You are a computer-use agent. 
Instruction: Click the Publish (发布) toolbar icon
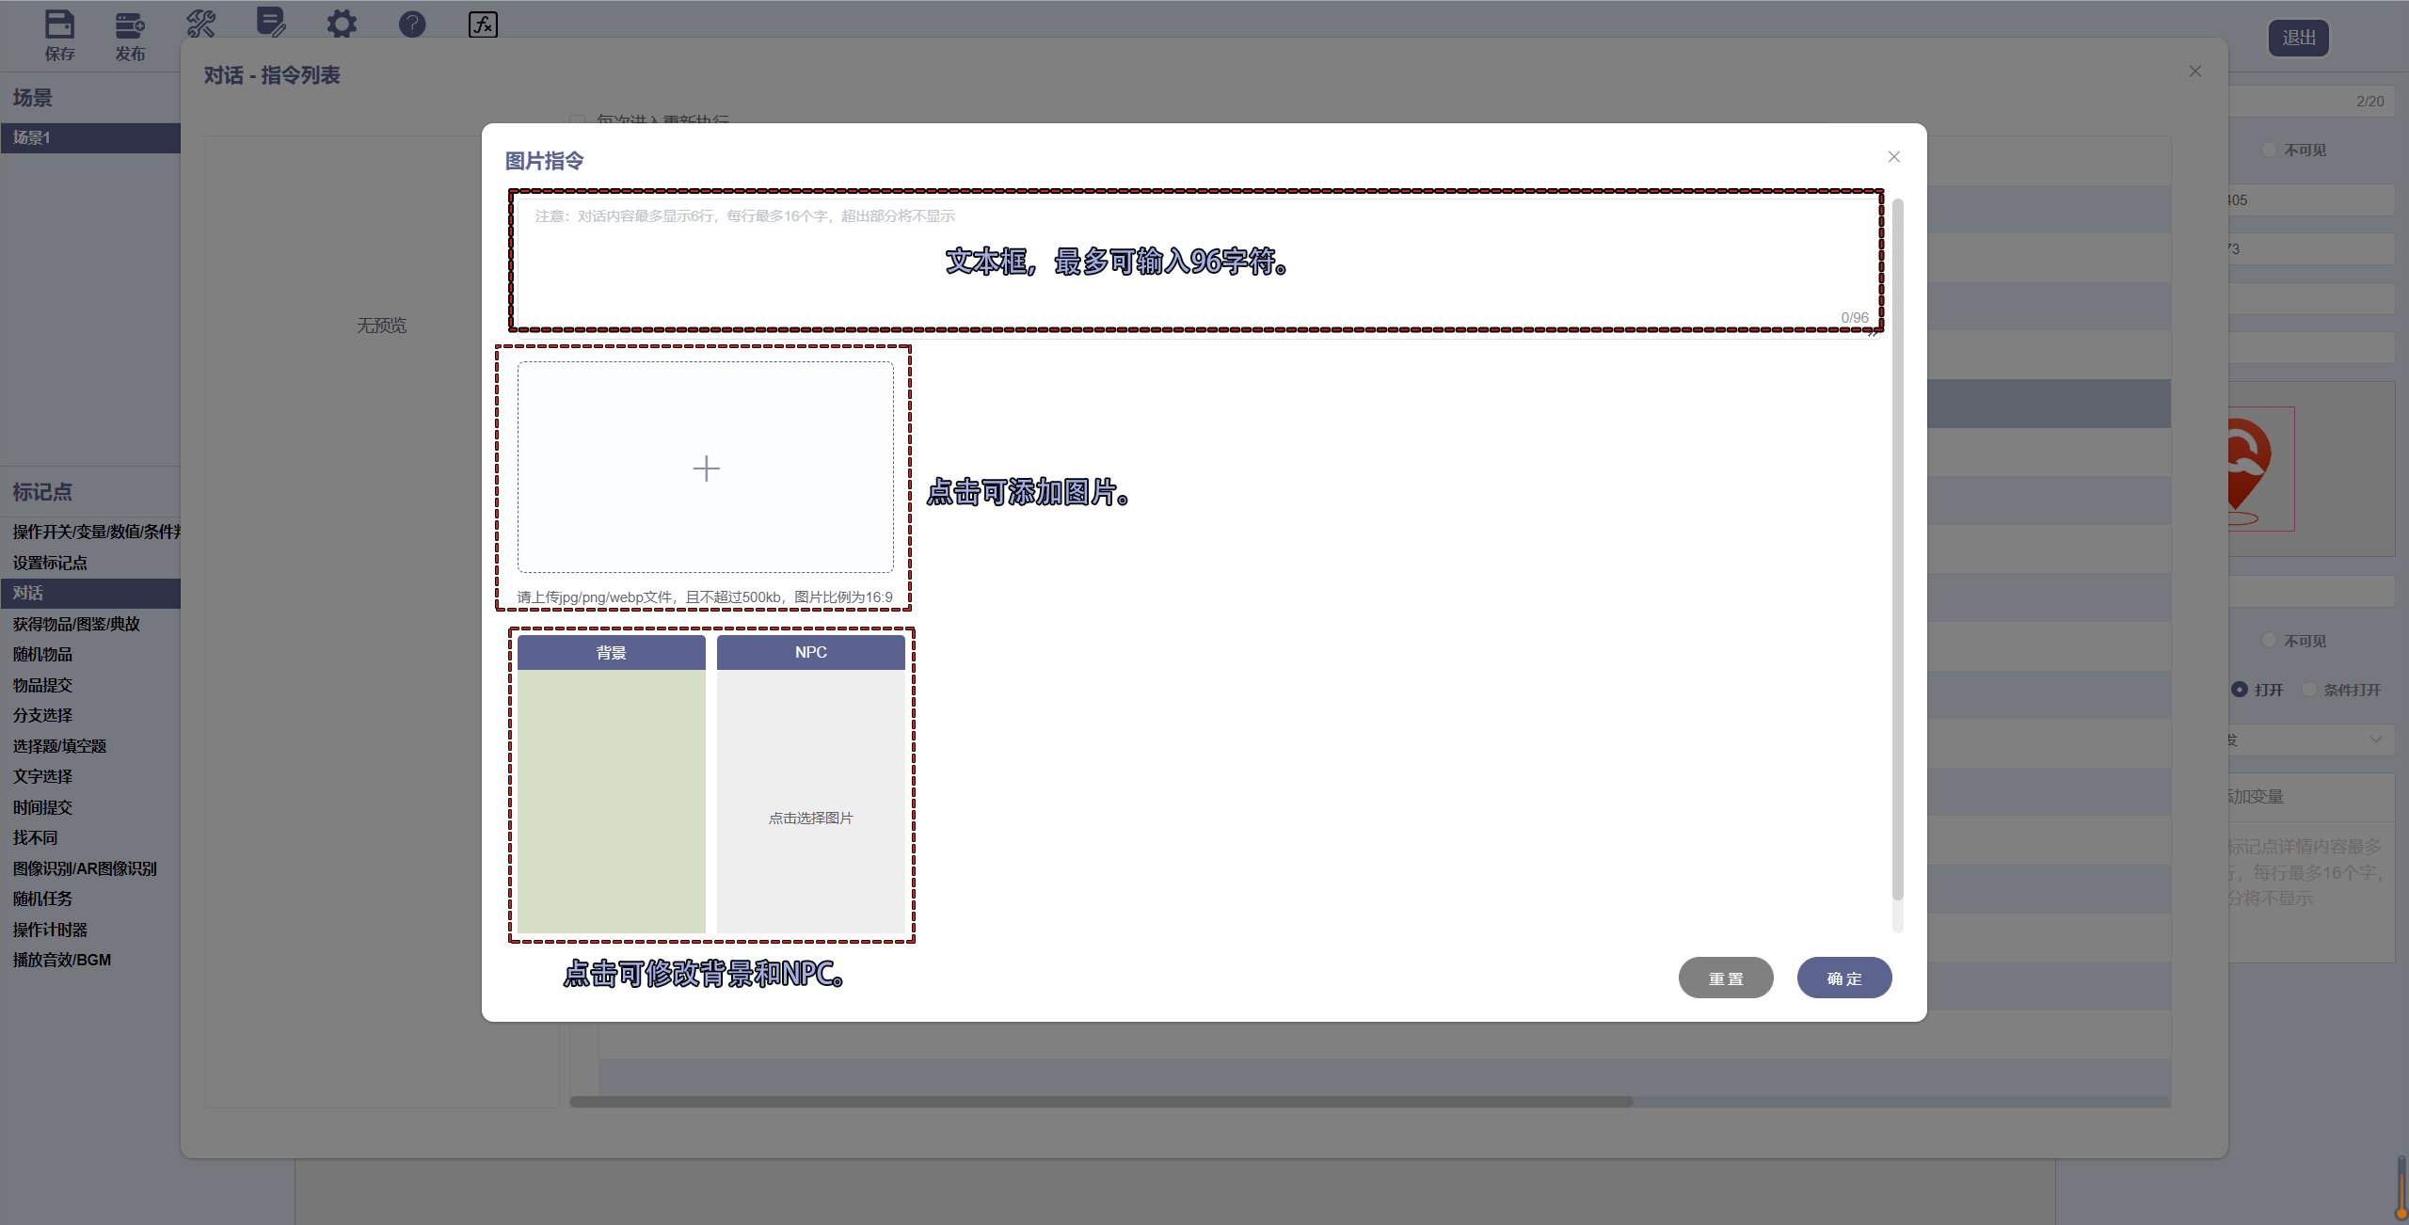coord(130,25)
